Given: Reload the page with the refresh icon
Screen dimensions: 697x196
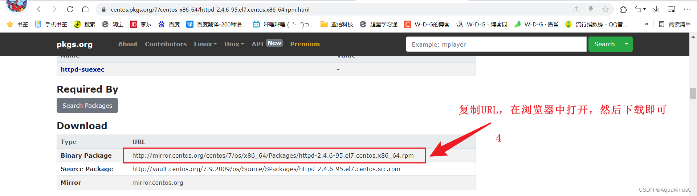Looking at the screenshot, I should tap(70, 9).
